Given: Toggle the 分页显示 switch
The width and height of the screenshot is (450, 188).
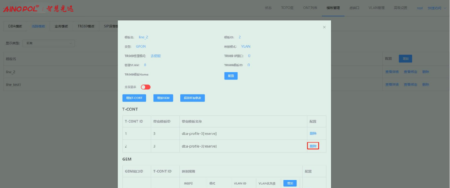Looking at the screenshot, I should pyautogui.click(x=146, y=87).
